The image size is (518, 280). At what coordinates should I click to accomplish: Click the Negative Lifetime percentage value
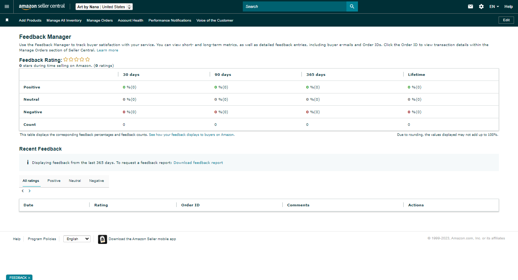point(415,112)
